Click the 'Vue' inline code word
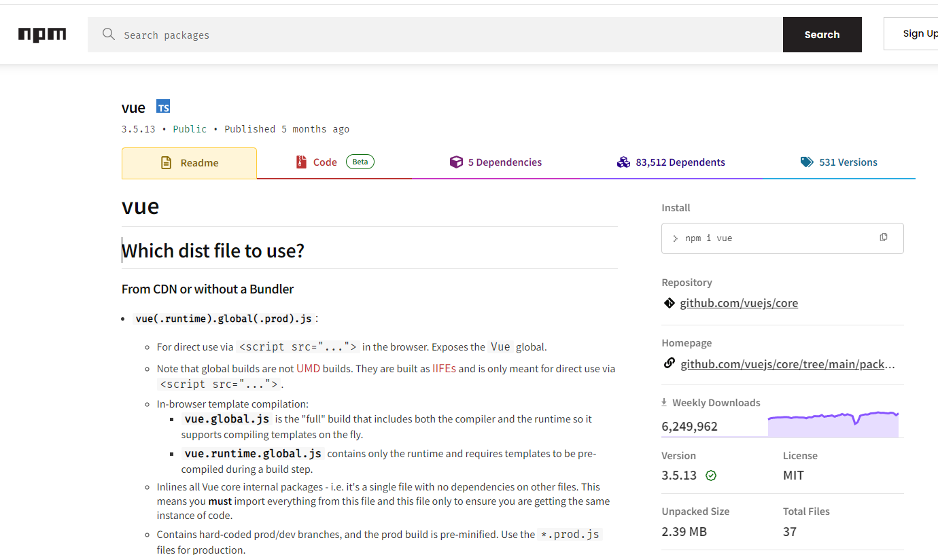This screenshot has height=555, width=938. point(500,346)
